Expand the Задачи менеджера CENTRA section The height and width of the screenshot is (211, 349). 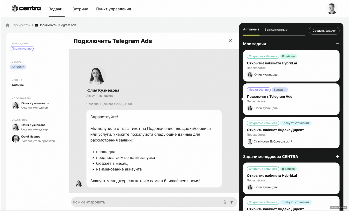coord(338,157)
